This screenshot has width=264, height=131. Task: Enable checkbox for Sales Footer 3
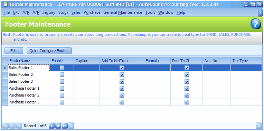pos(62,81)
